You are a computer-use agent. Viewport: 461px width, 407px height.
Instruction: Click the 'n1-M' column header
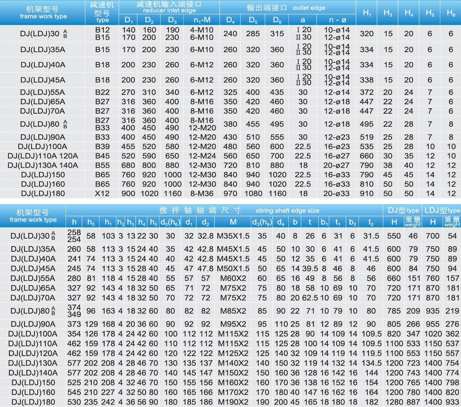coord(202,20)
